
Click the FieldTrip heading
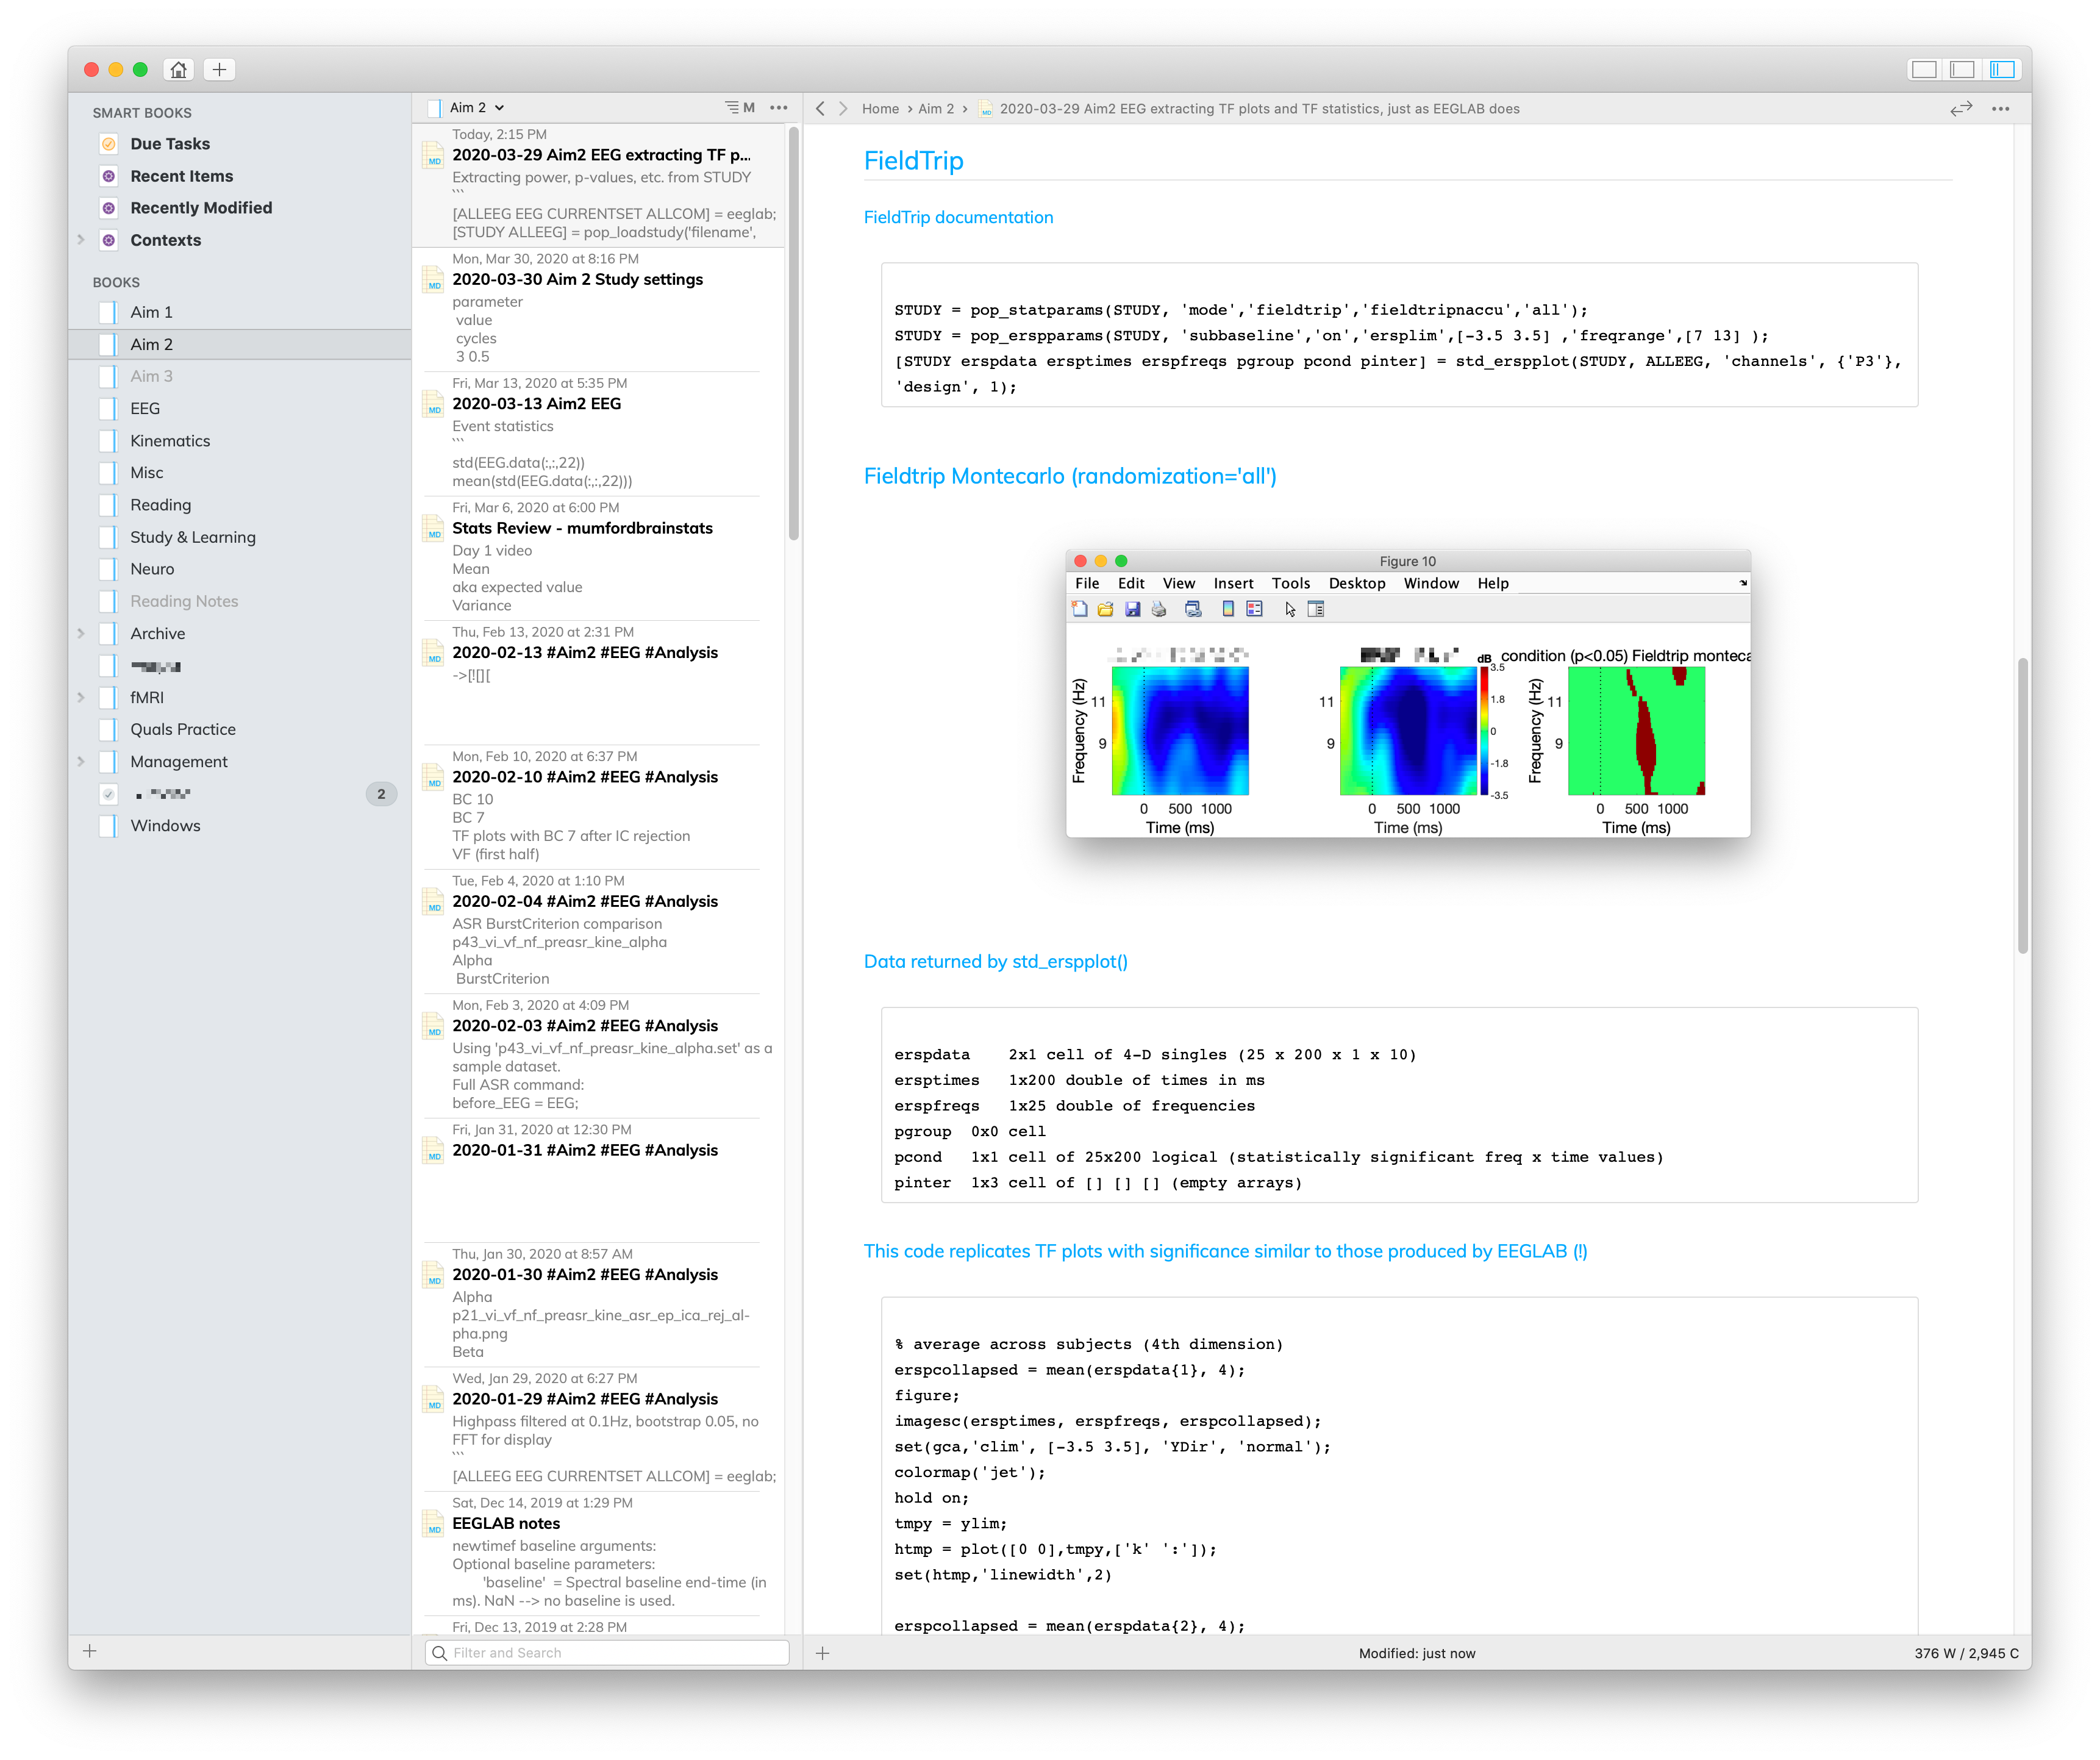point(914,160)
